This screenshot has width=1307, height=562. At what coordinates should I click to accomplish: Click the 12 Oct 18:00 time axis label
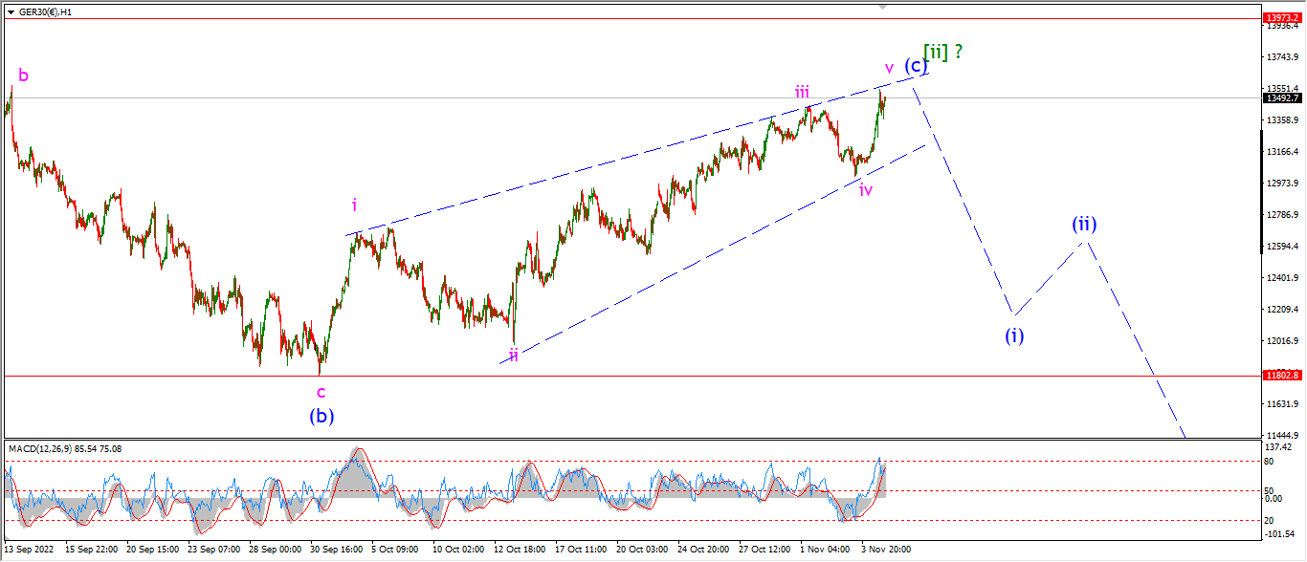pyautogui.click(x=519, y=550)
